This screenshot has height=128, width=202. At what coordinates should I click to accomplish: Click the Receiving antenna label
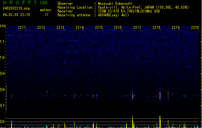click(x=74, y=15)
